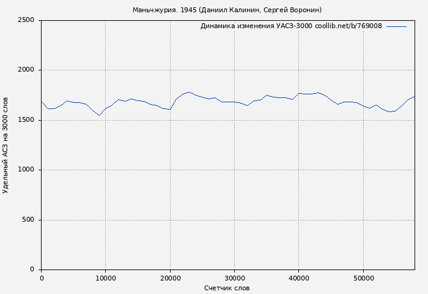
Task: Click the 30000 x-axis tick label
Action: point(234,278)
